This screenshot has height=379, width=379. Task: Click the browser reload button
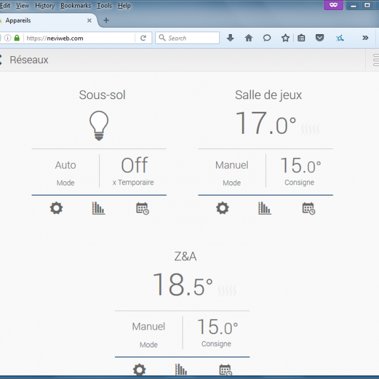point(143,38)
